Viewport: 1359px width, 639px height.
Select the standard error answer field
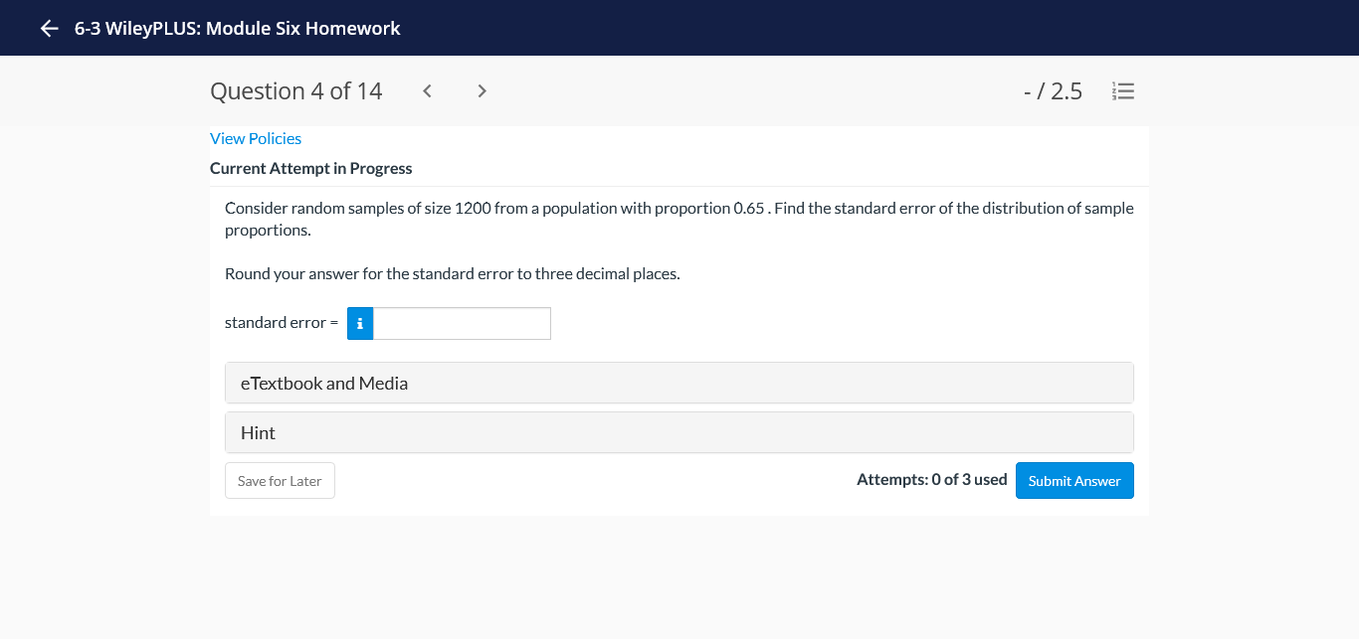click(x=462, y=323)
